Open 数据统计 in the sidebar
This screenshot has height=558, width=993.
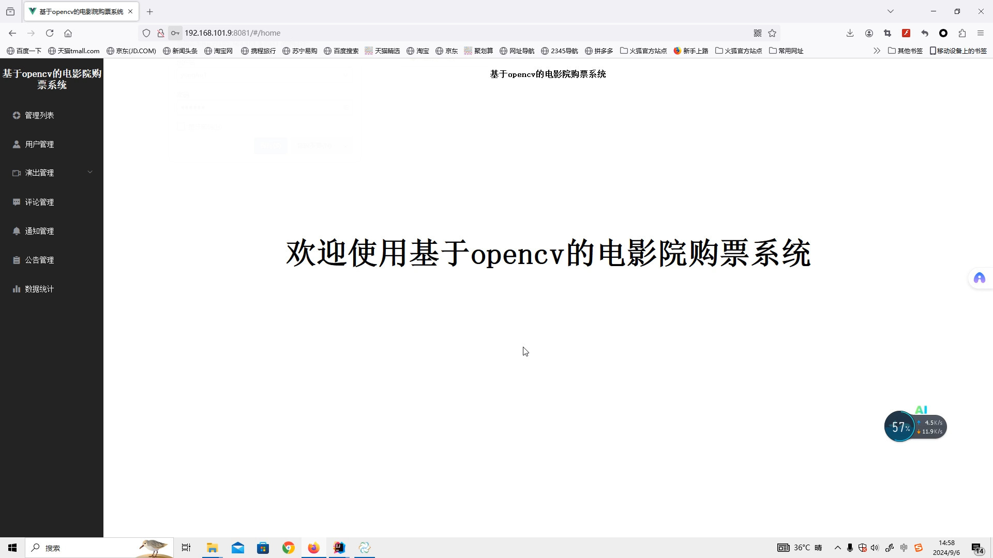click(52, 289)
